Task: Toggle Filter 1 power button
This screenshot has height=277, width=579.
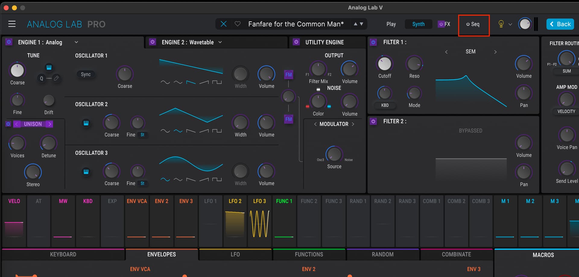Action: pyautogui.click(x=373, y=42)
